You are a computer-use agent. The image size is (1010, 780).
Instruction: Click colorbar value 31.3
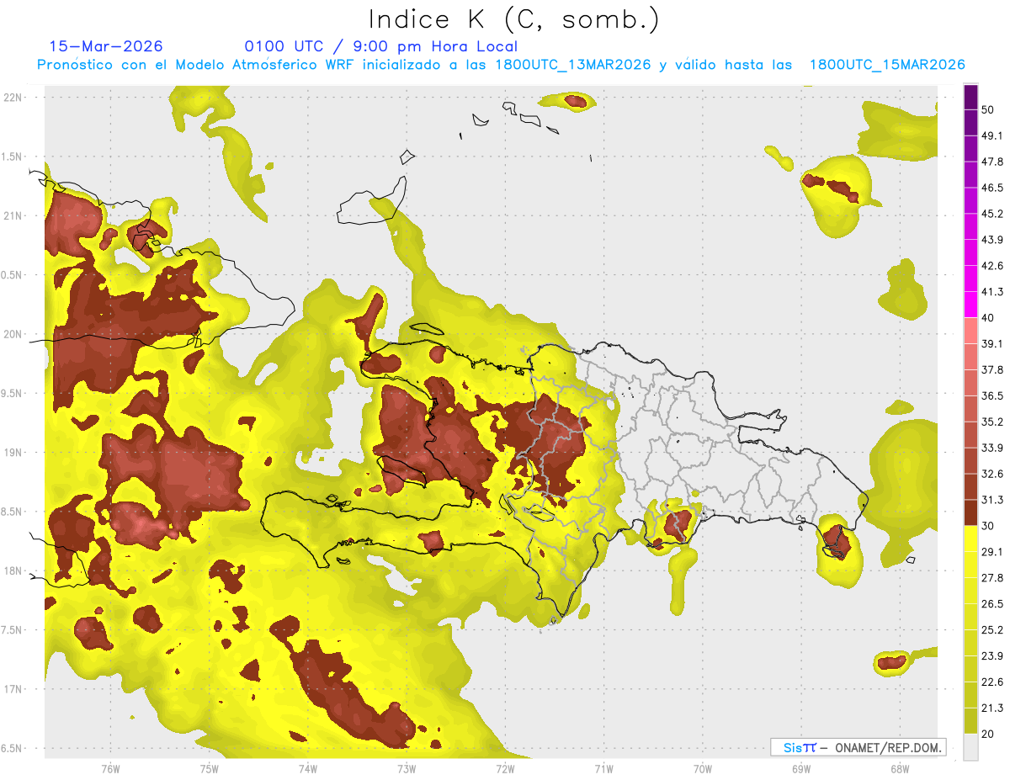click(x=992, y=500)
